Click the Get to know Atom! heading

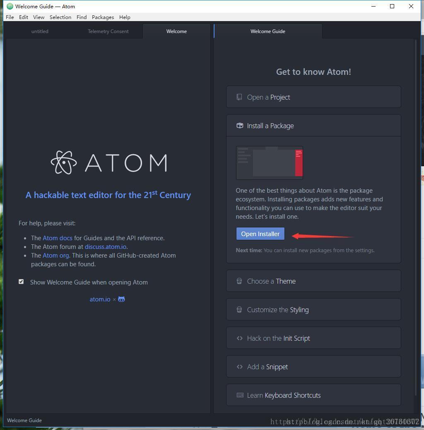(x=313, y=72)
